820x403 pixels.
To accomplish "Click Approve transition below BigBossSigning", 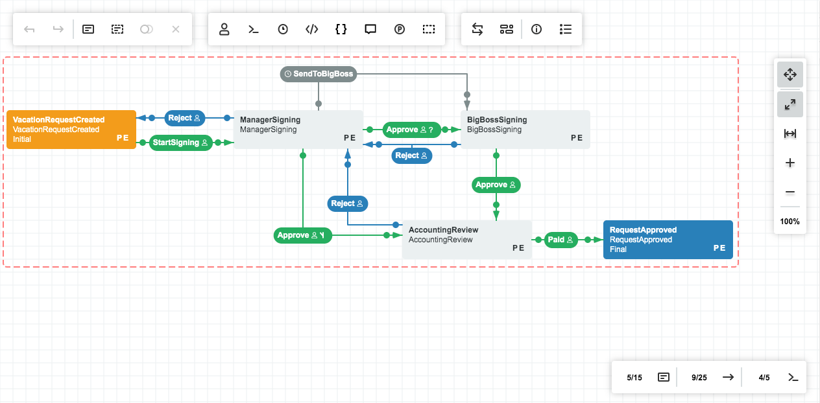I will coord(496,185).
